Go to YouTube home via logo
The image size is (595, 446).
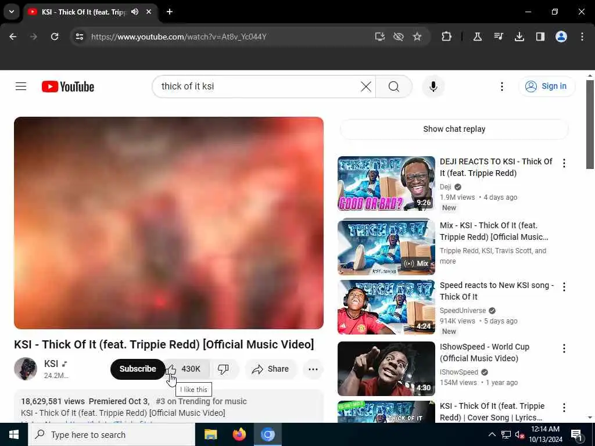pos(68,87)
